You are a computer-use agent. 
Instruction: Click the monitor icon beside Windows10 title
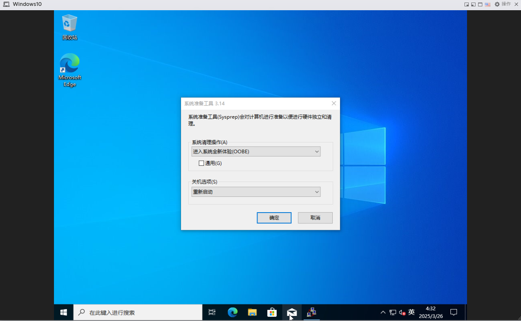6,4
